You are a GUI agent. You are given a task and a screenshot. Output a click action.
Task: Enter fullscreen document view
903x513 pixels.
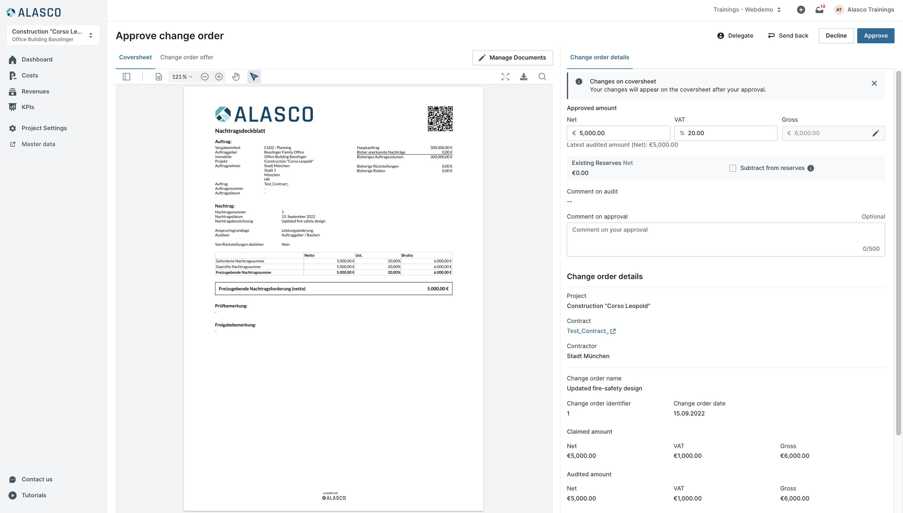point(505,77)
